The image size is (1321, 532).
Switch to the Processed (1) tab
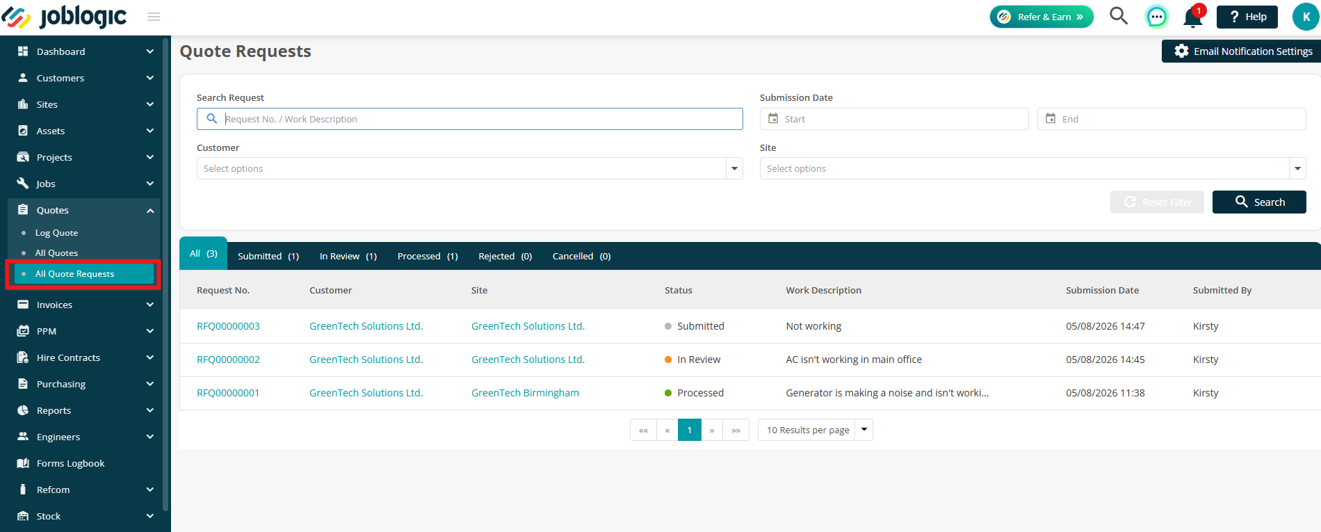[x=428, y=256]
